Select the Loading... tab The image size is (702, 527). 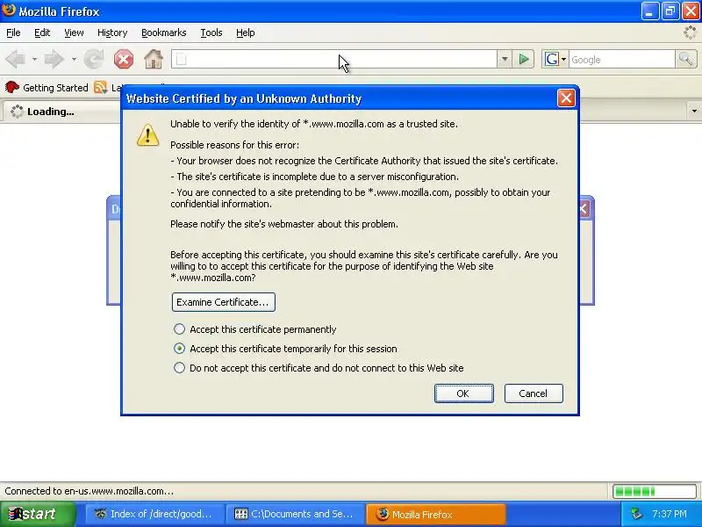pos(61,112)
